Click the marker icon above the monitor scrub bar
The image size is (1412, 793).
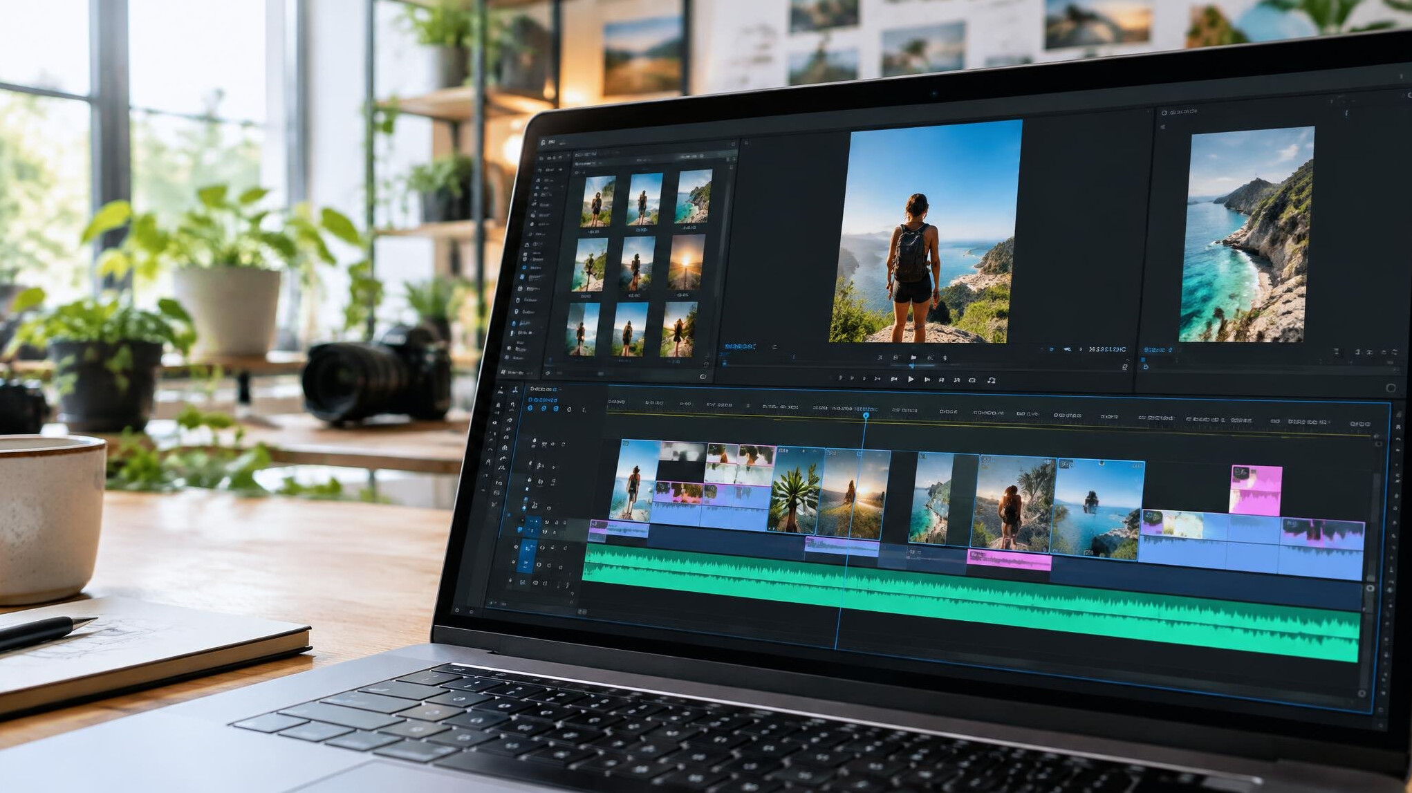(913, 357)
